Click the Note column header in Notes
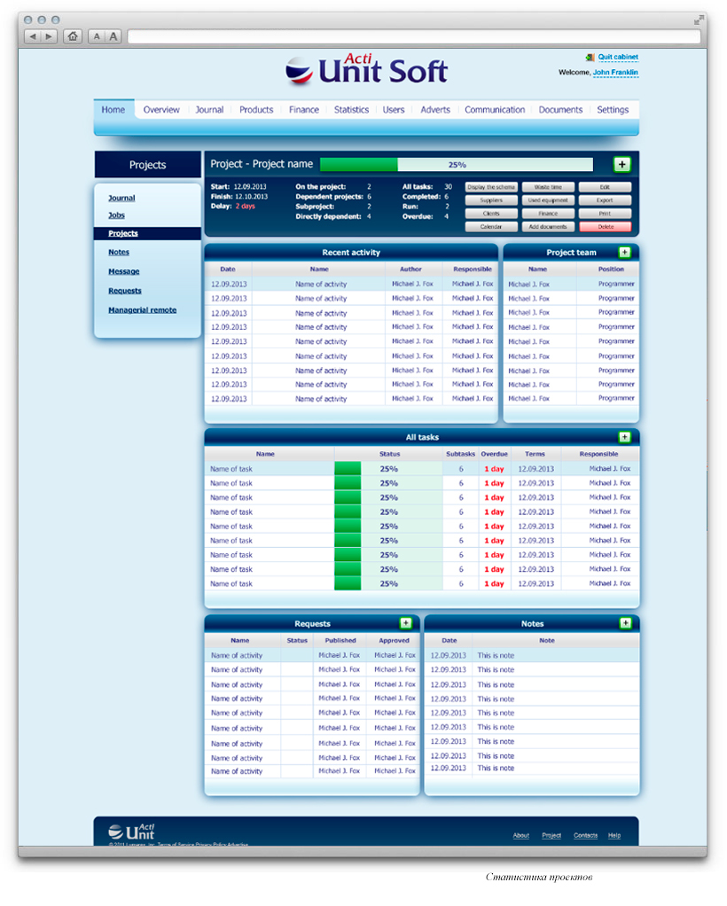 pos(547,640)
